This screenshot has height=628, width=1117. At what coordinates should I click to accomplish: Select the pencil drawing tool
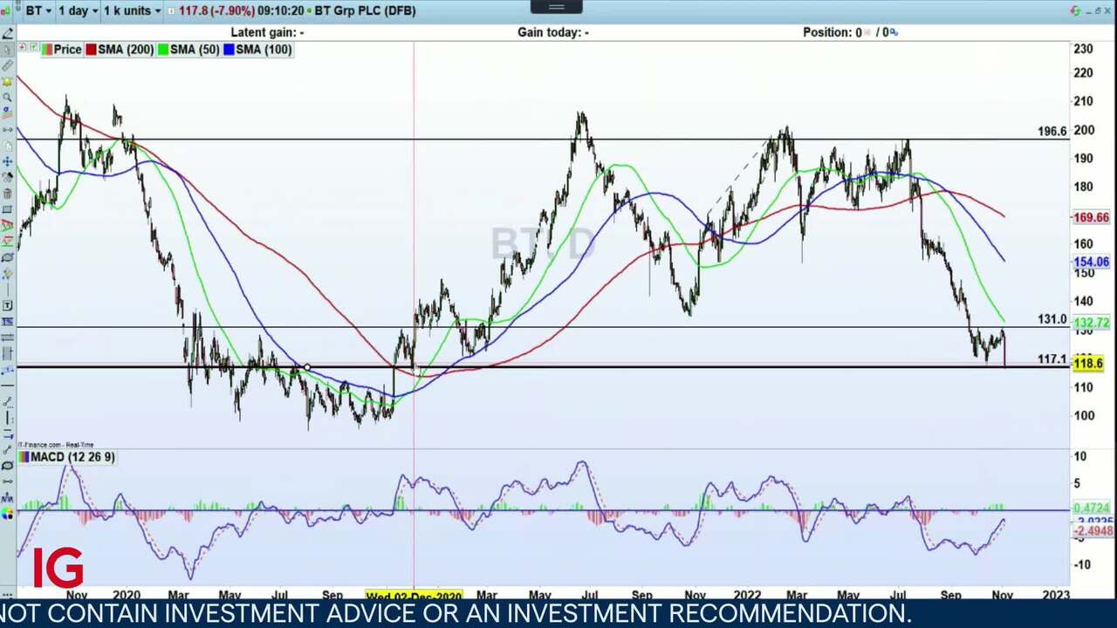(x=7, y=32)
